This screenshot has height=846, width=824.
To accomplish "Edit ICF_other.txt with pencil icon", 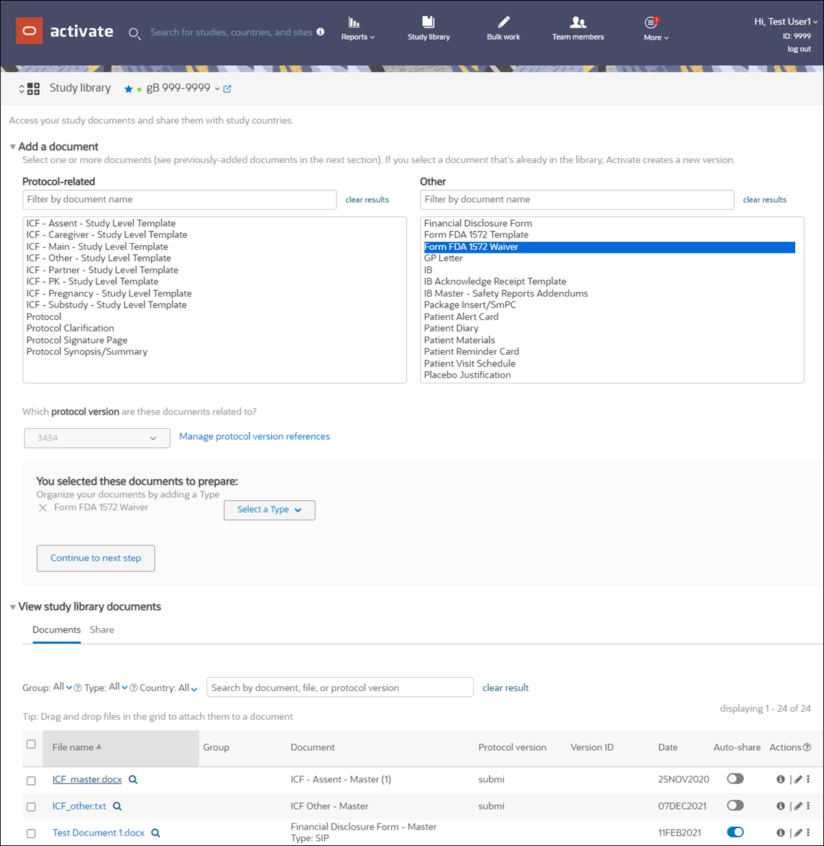I will coord(799,806).
